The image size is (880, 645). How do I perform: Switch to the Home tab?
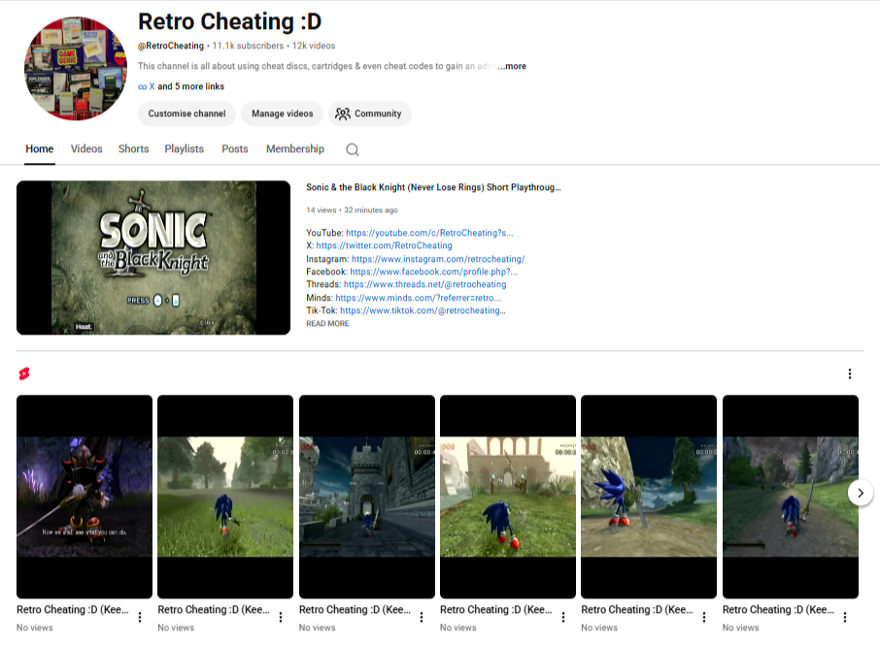[39, 149]
